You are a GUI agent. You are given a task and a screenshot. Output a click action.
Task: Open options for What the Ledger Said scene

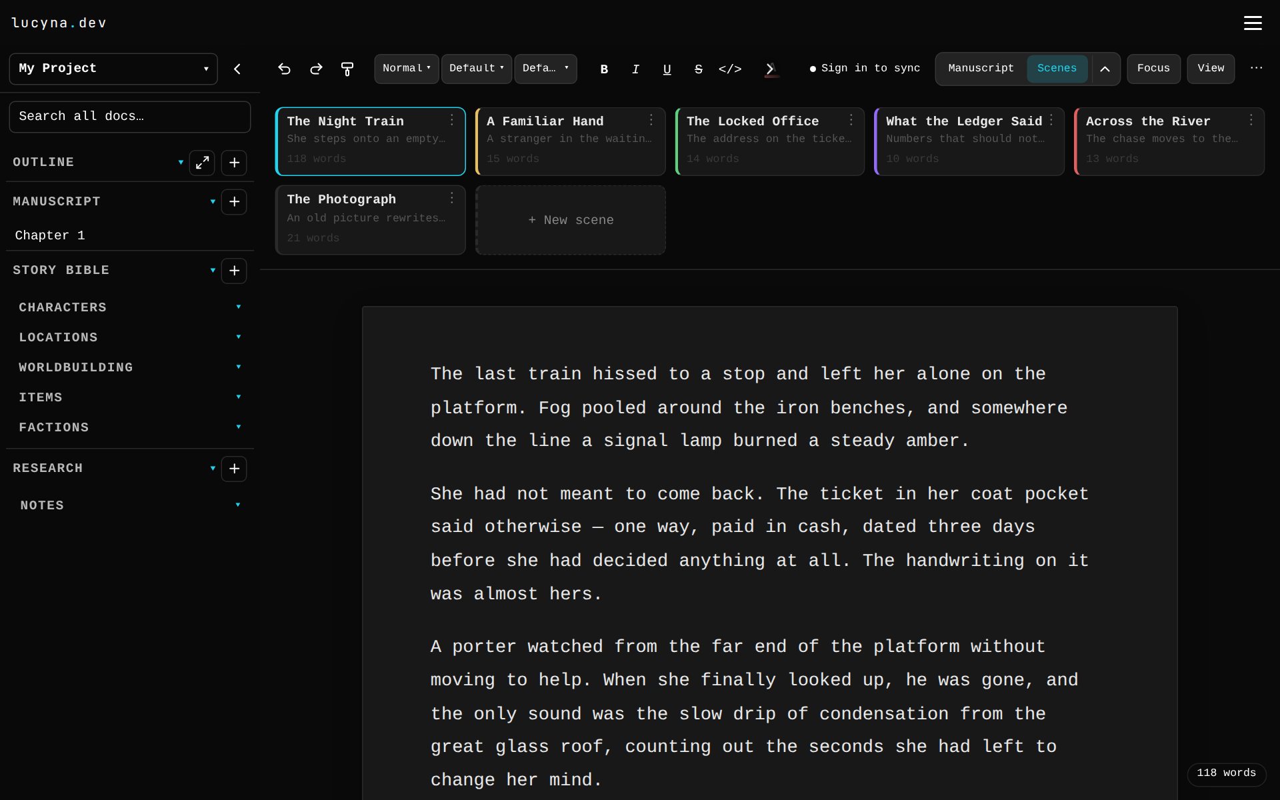(1051, 120)
